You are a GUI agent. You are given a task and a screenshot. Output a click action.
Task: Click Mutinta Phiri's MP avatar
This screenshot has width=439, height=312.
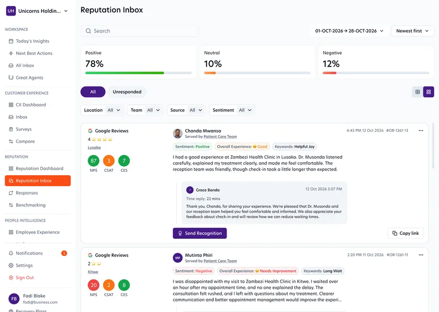point(177,258)
